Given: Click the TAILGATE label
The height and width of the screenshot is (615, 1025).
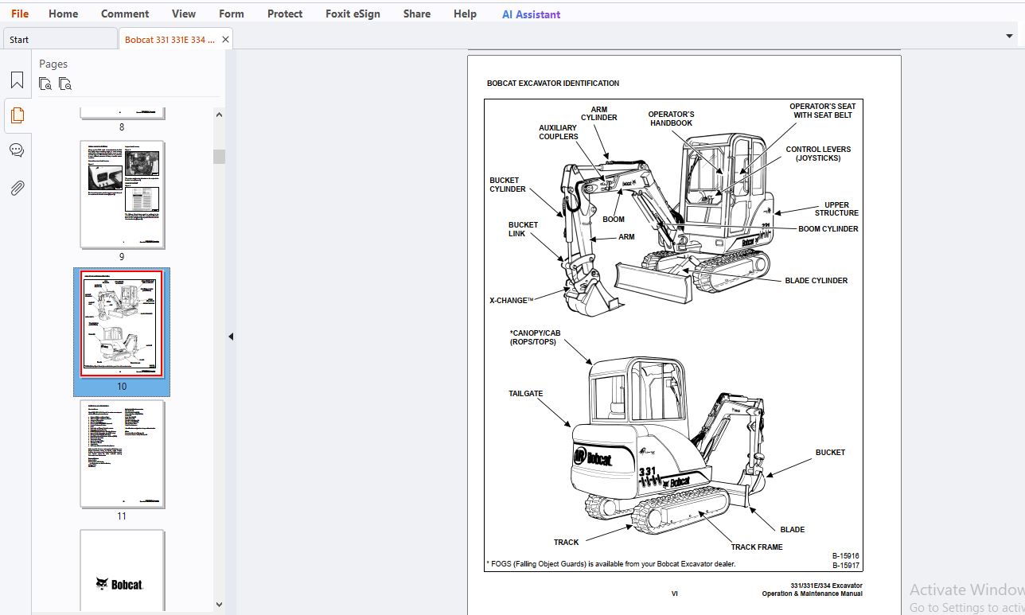Looking at the screenshot, I should [x=526, y=394].
